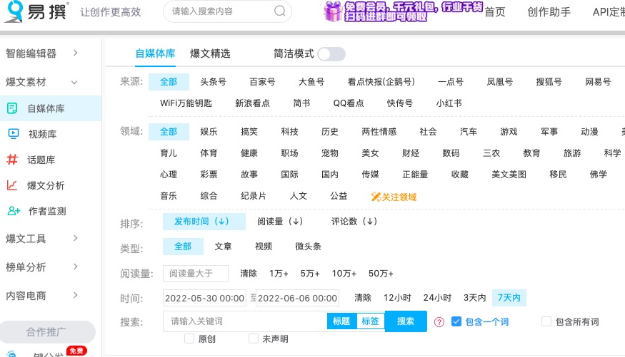Screen dimensions: 625x357
Task: Switch to the 爆文精选 tab
Action: tap(210, 53)
